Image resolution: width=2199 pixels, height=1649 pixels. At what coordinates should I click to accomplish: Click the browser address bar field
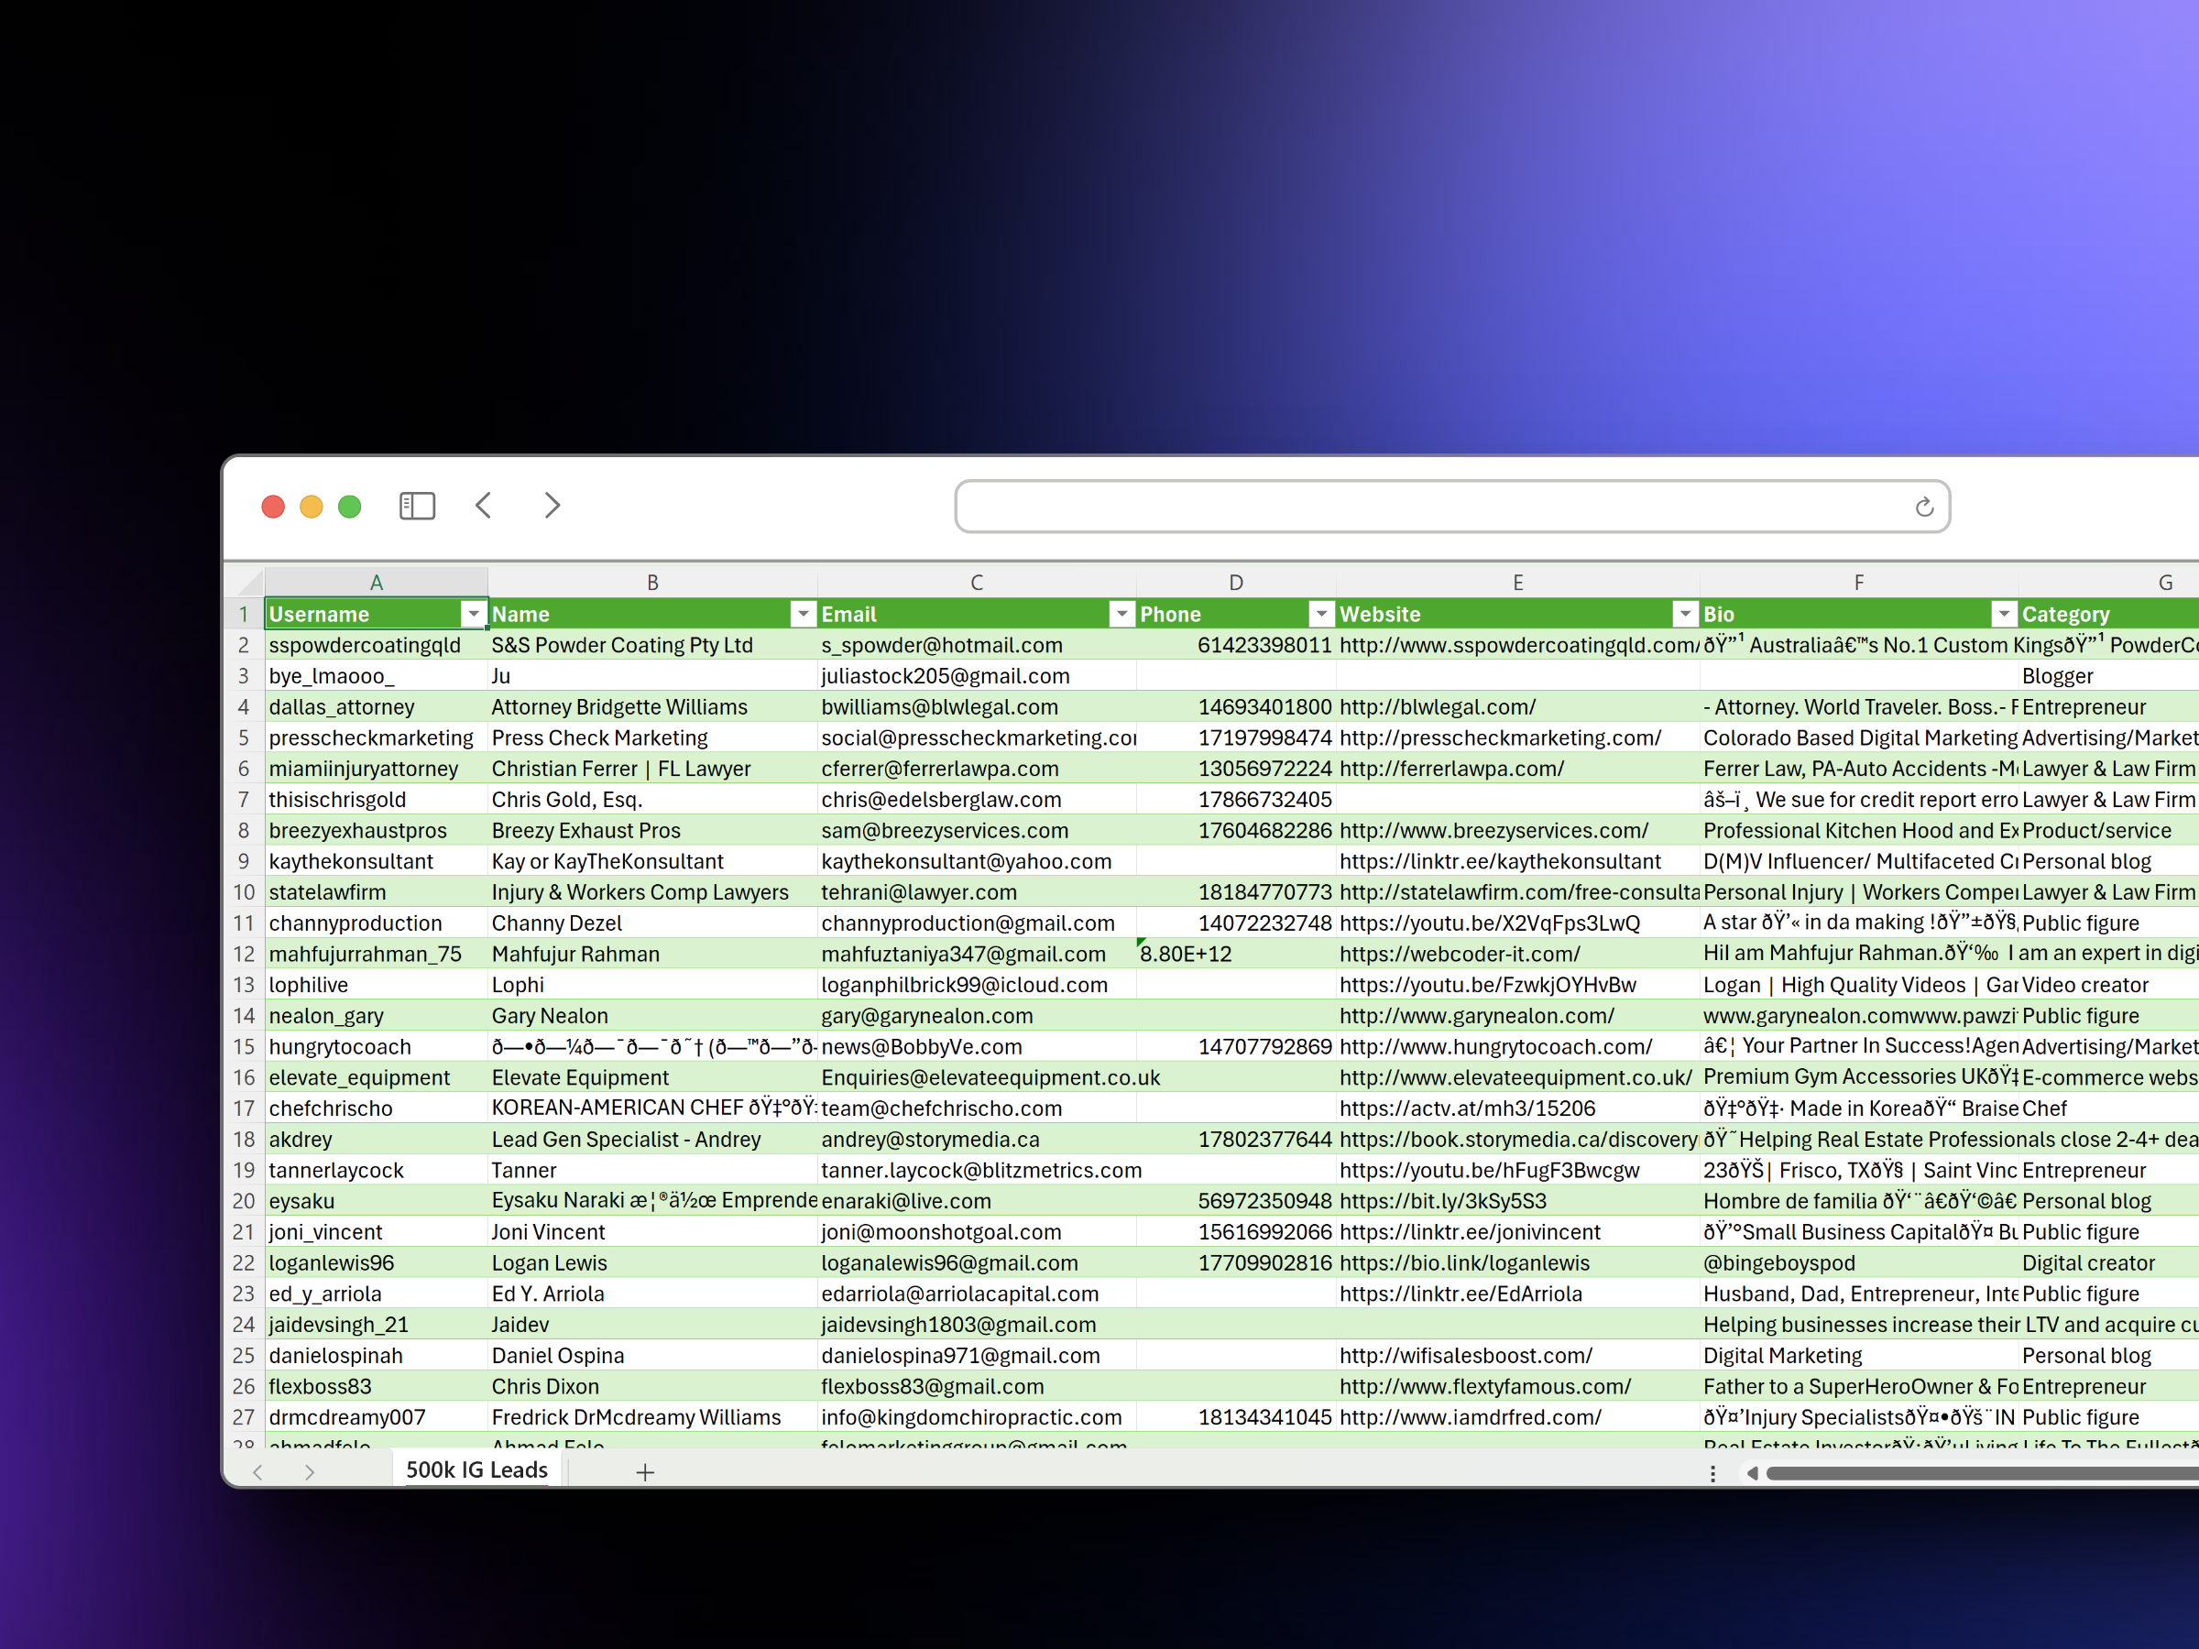tap(1431, 507)
